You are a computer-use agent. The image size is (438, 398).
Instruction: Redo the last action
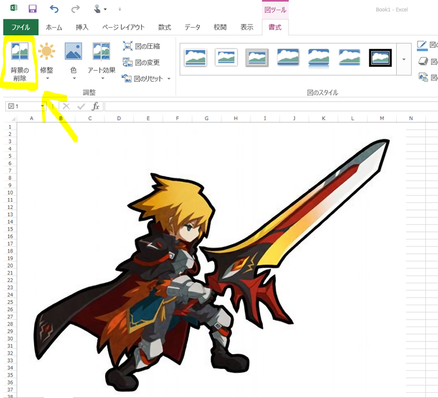click(x=75, y=9)
